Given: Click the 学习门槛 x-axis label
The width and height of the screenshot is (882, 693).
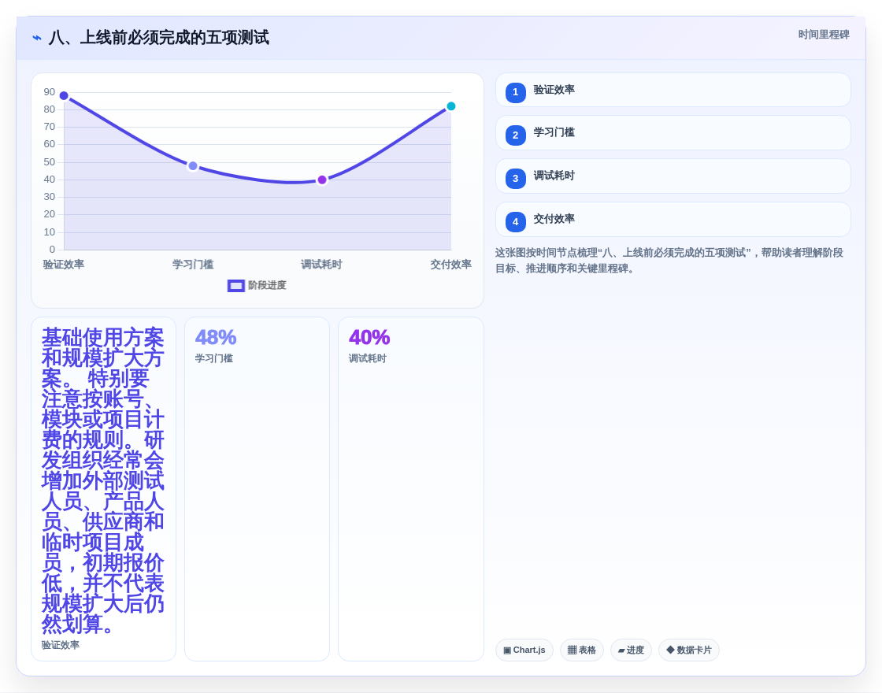Looking at the screenshot, I should pos(193,265).
